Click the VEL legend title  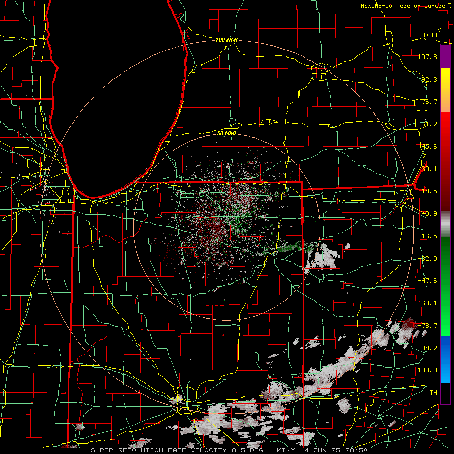click(x=443, y=30)
